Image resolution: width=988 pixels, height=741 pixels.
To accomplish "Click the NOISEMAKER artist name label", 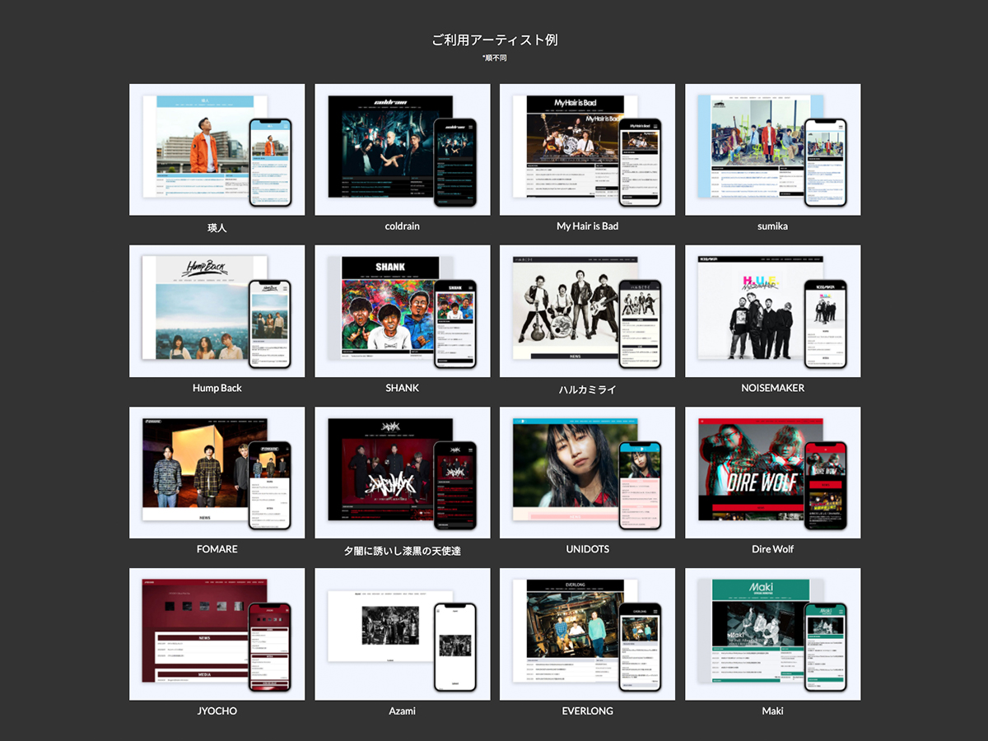I will pos(773,388).
